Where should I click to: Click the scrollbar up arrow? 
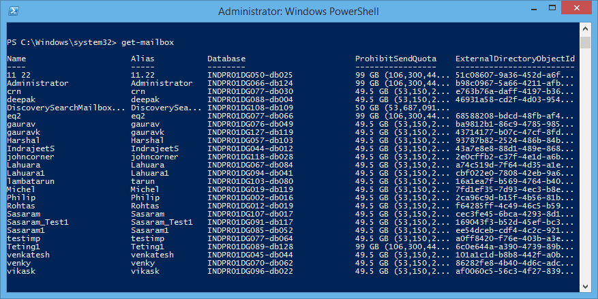point(586,30)
